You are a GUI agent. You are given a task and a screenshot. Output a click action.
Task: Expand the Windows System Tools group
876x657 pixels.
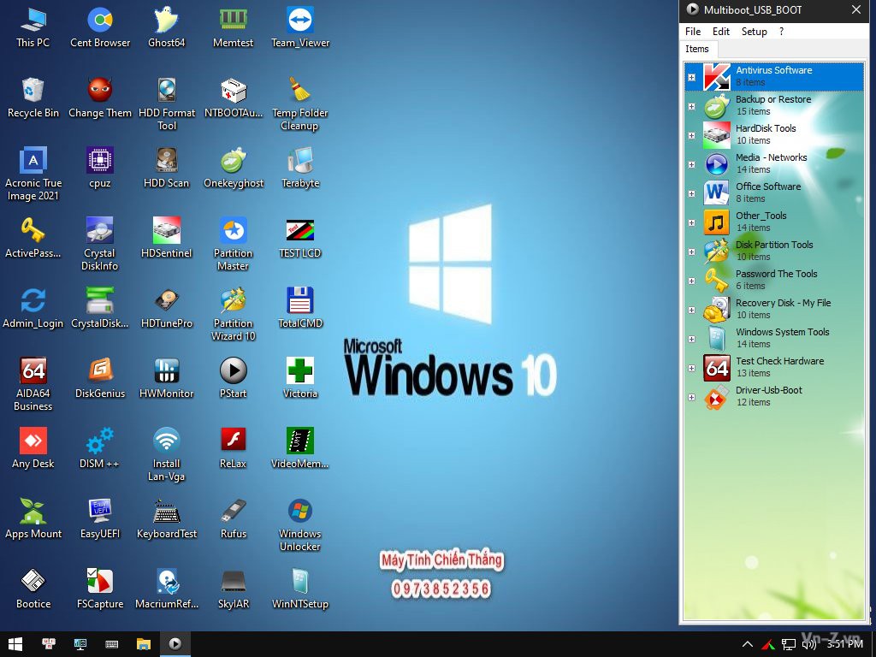click(x=691, y=339)
